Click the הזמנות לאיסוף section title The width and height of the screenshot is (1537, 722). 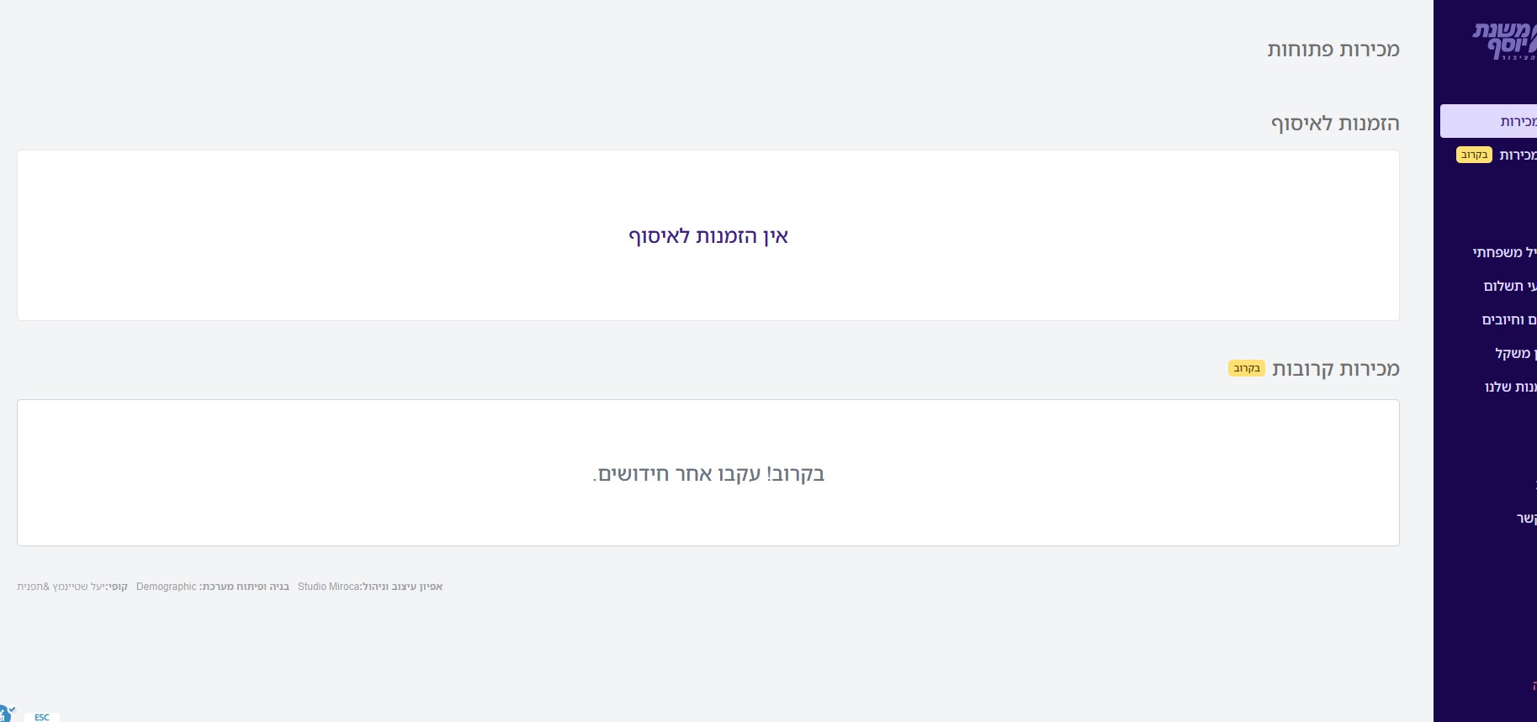(1335, 123)
